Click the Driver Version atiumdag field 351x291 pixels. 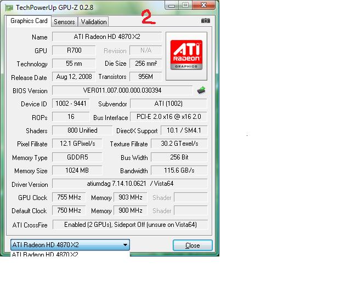[130, 184]
